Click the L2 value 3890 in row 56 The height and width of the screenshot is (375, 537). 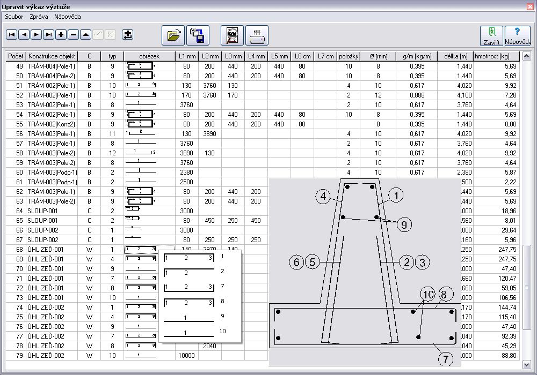coord(210,134)
